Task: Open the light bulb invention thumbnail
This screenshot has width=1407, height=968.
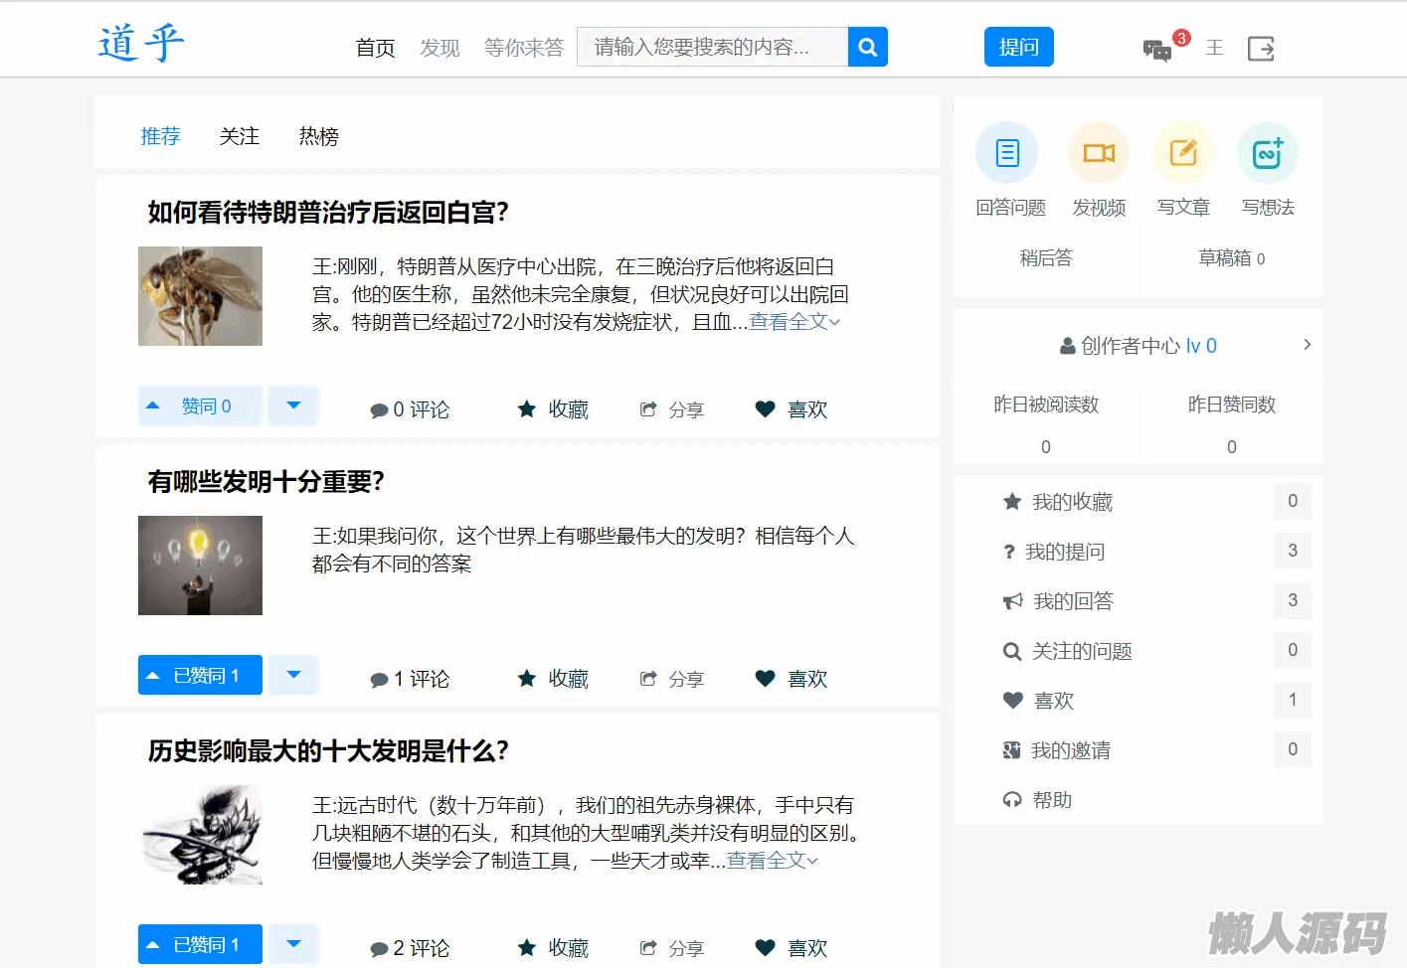Action: (x=200, y=565)
